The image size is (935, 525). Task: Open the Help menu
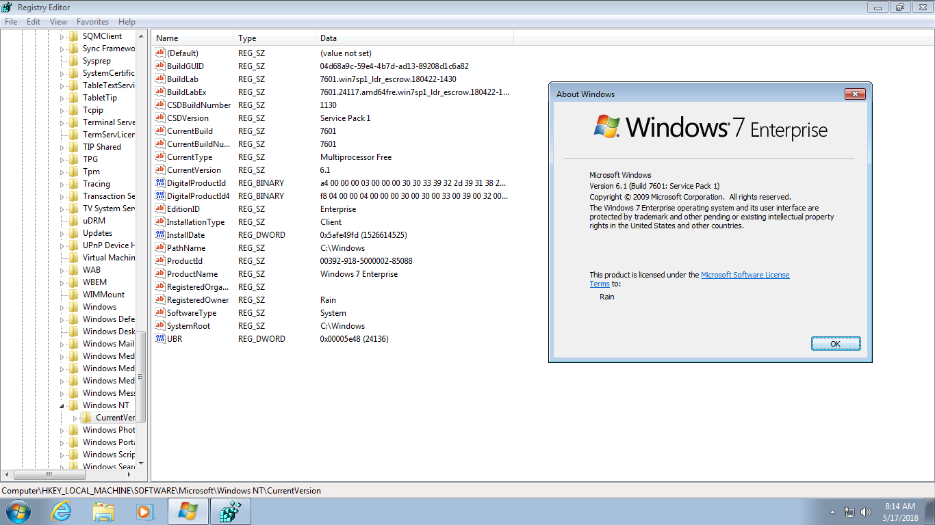[x=127, y=22]
